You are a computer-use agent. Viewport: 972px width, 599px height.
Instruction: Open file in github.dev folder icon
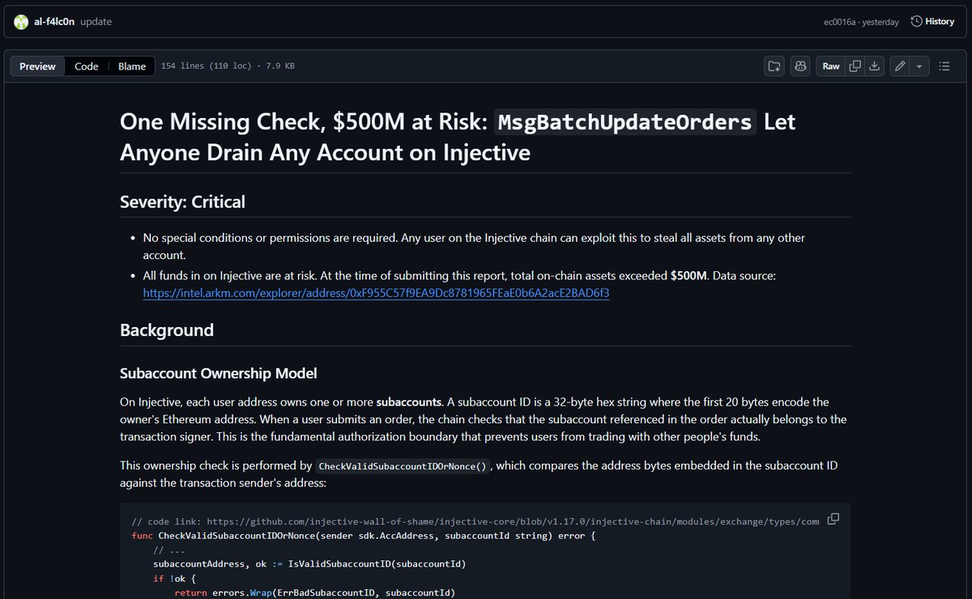[x=774, y=66]
